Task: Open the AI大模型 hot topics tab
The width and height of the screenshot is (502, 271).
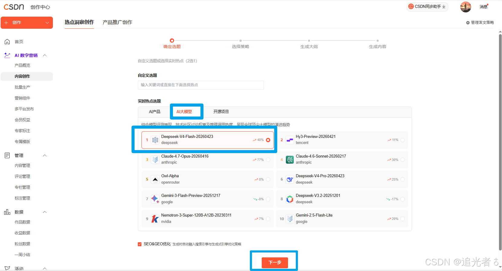Action: pyautogui.click(x=184, y=112)
